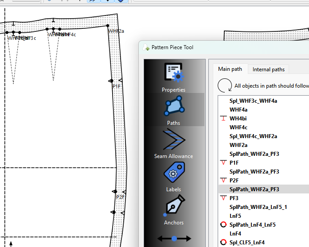
Task: Click the double-arrow icon below Anchors
Action: [174, 239]
